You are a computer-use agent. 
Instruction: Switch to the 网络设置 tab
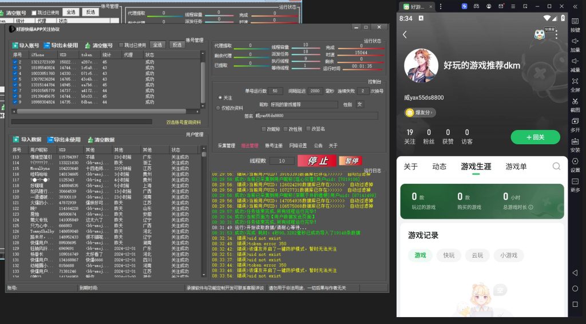pos(298,145)
